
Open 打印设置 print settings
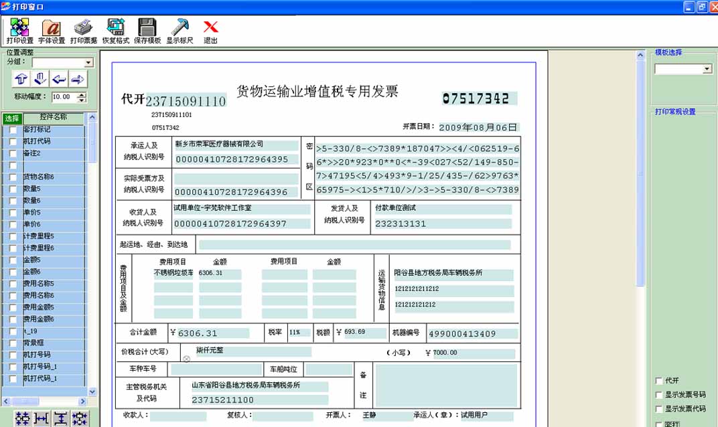pyautogui.click(x=19, y=31)
